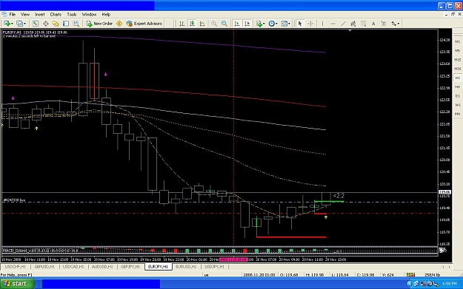Toggle the Market Watch window icon
Screen dimensions: 463x289
35,24
